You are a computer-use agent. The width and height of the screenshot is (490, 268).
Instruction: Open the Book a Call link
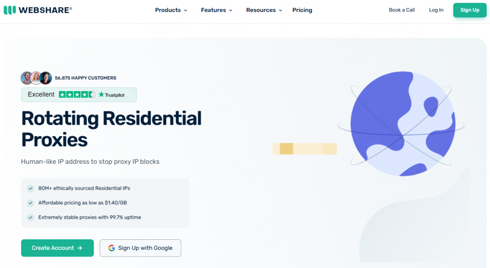(401, 10)
